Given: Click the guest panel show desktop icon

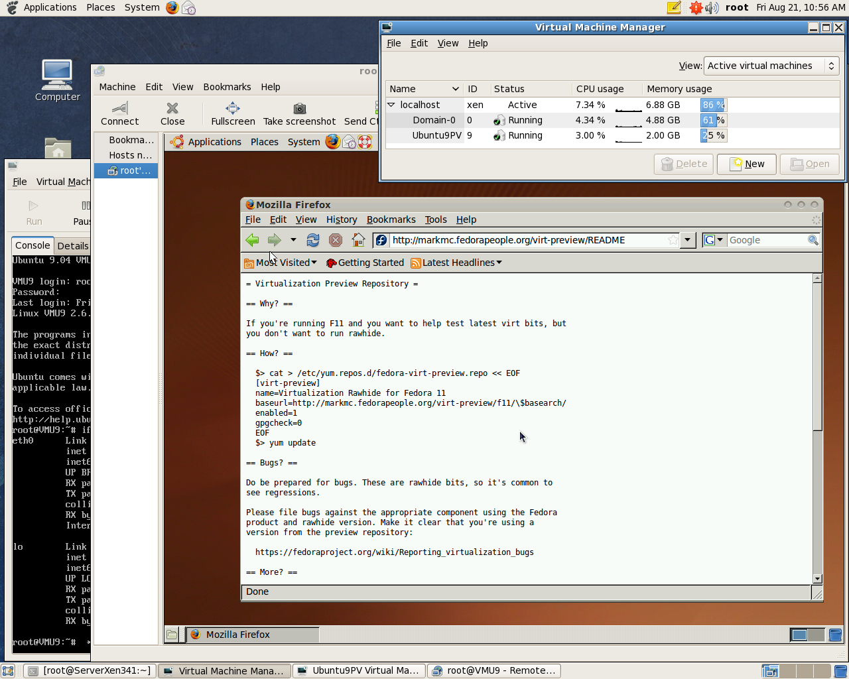Looking at the screenshot, I should [x=172, y=635].
